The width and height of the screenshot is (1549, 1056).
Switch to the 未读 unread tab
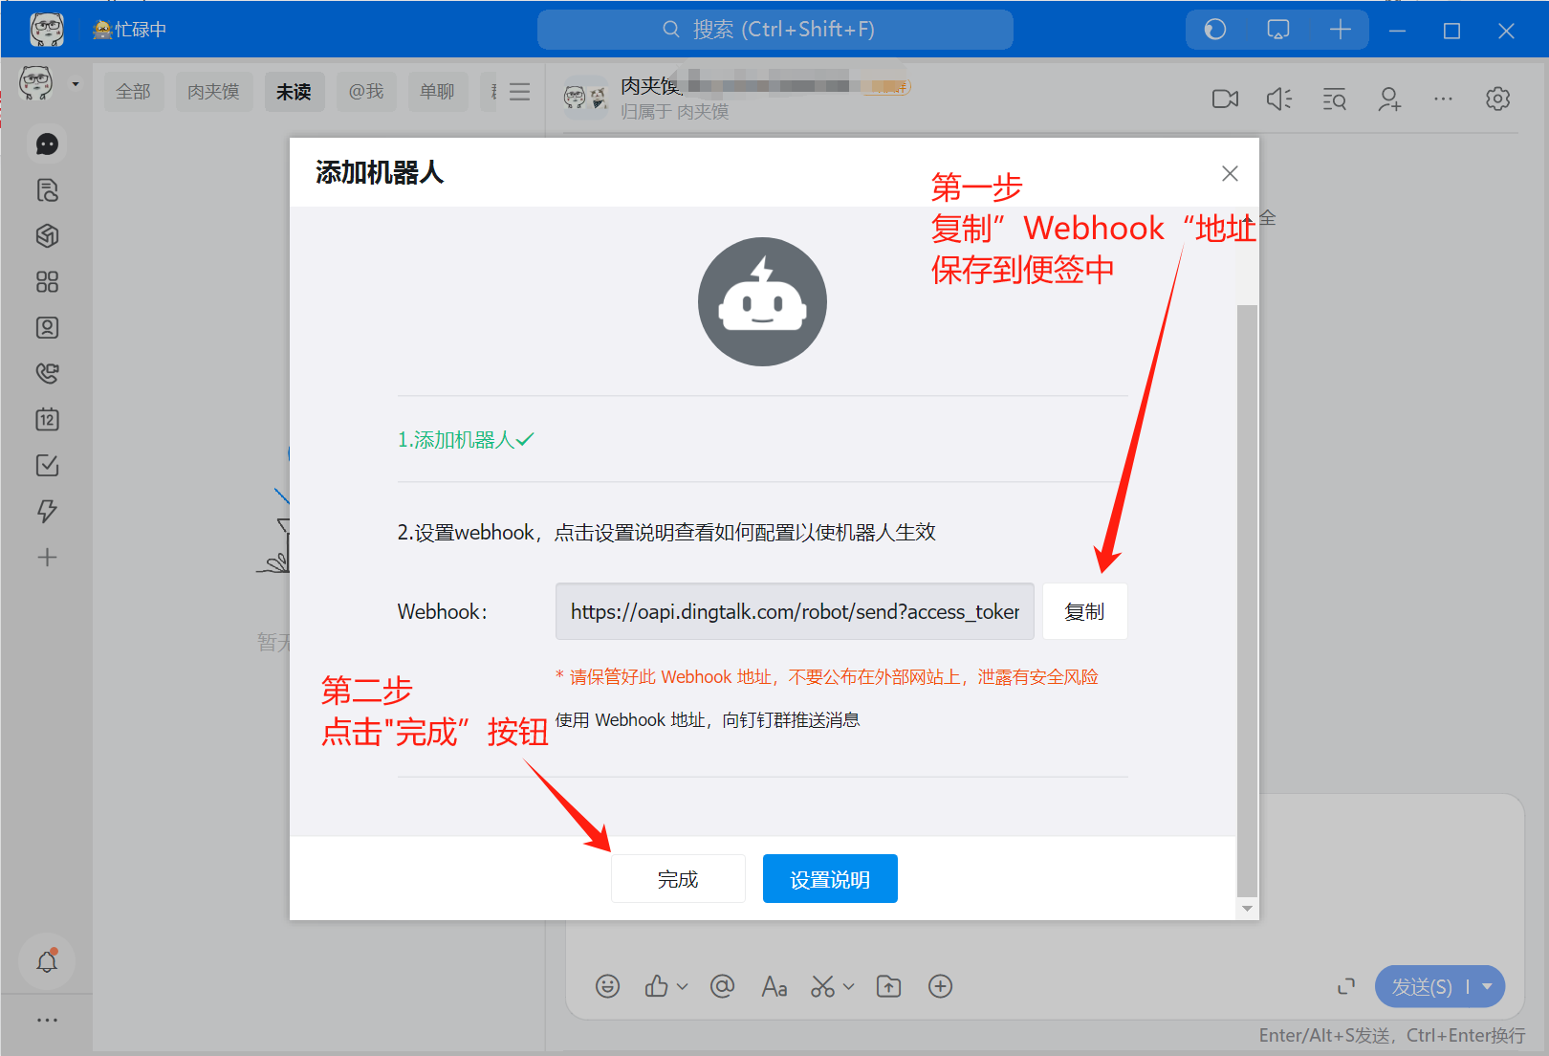[294, 92]
